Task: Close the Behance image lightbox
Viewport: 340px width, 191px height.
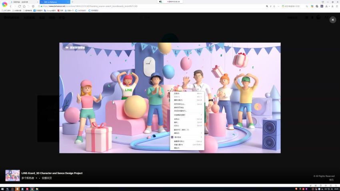Action: 333,20
